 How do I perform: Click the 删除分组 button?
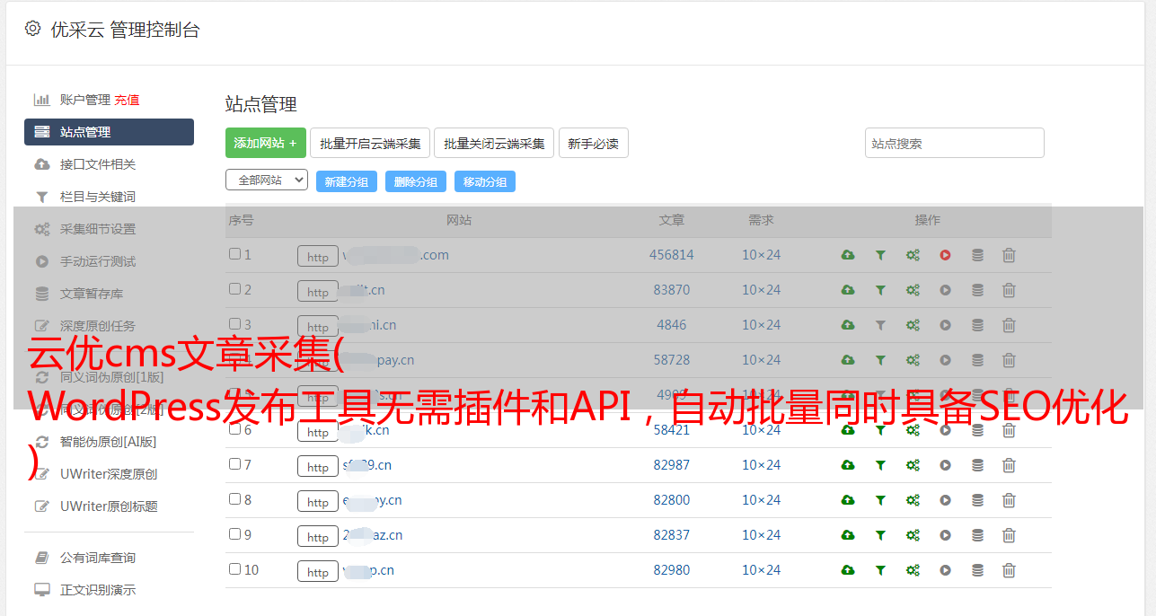(x=416, y=181)
